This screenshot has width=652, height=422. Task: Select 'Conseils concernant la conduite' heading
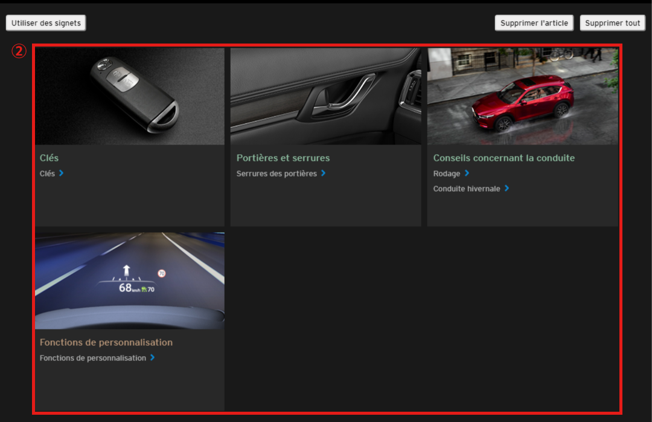coord(503,158)
